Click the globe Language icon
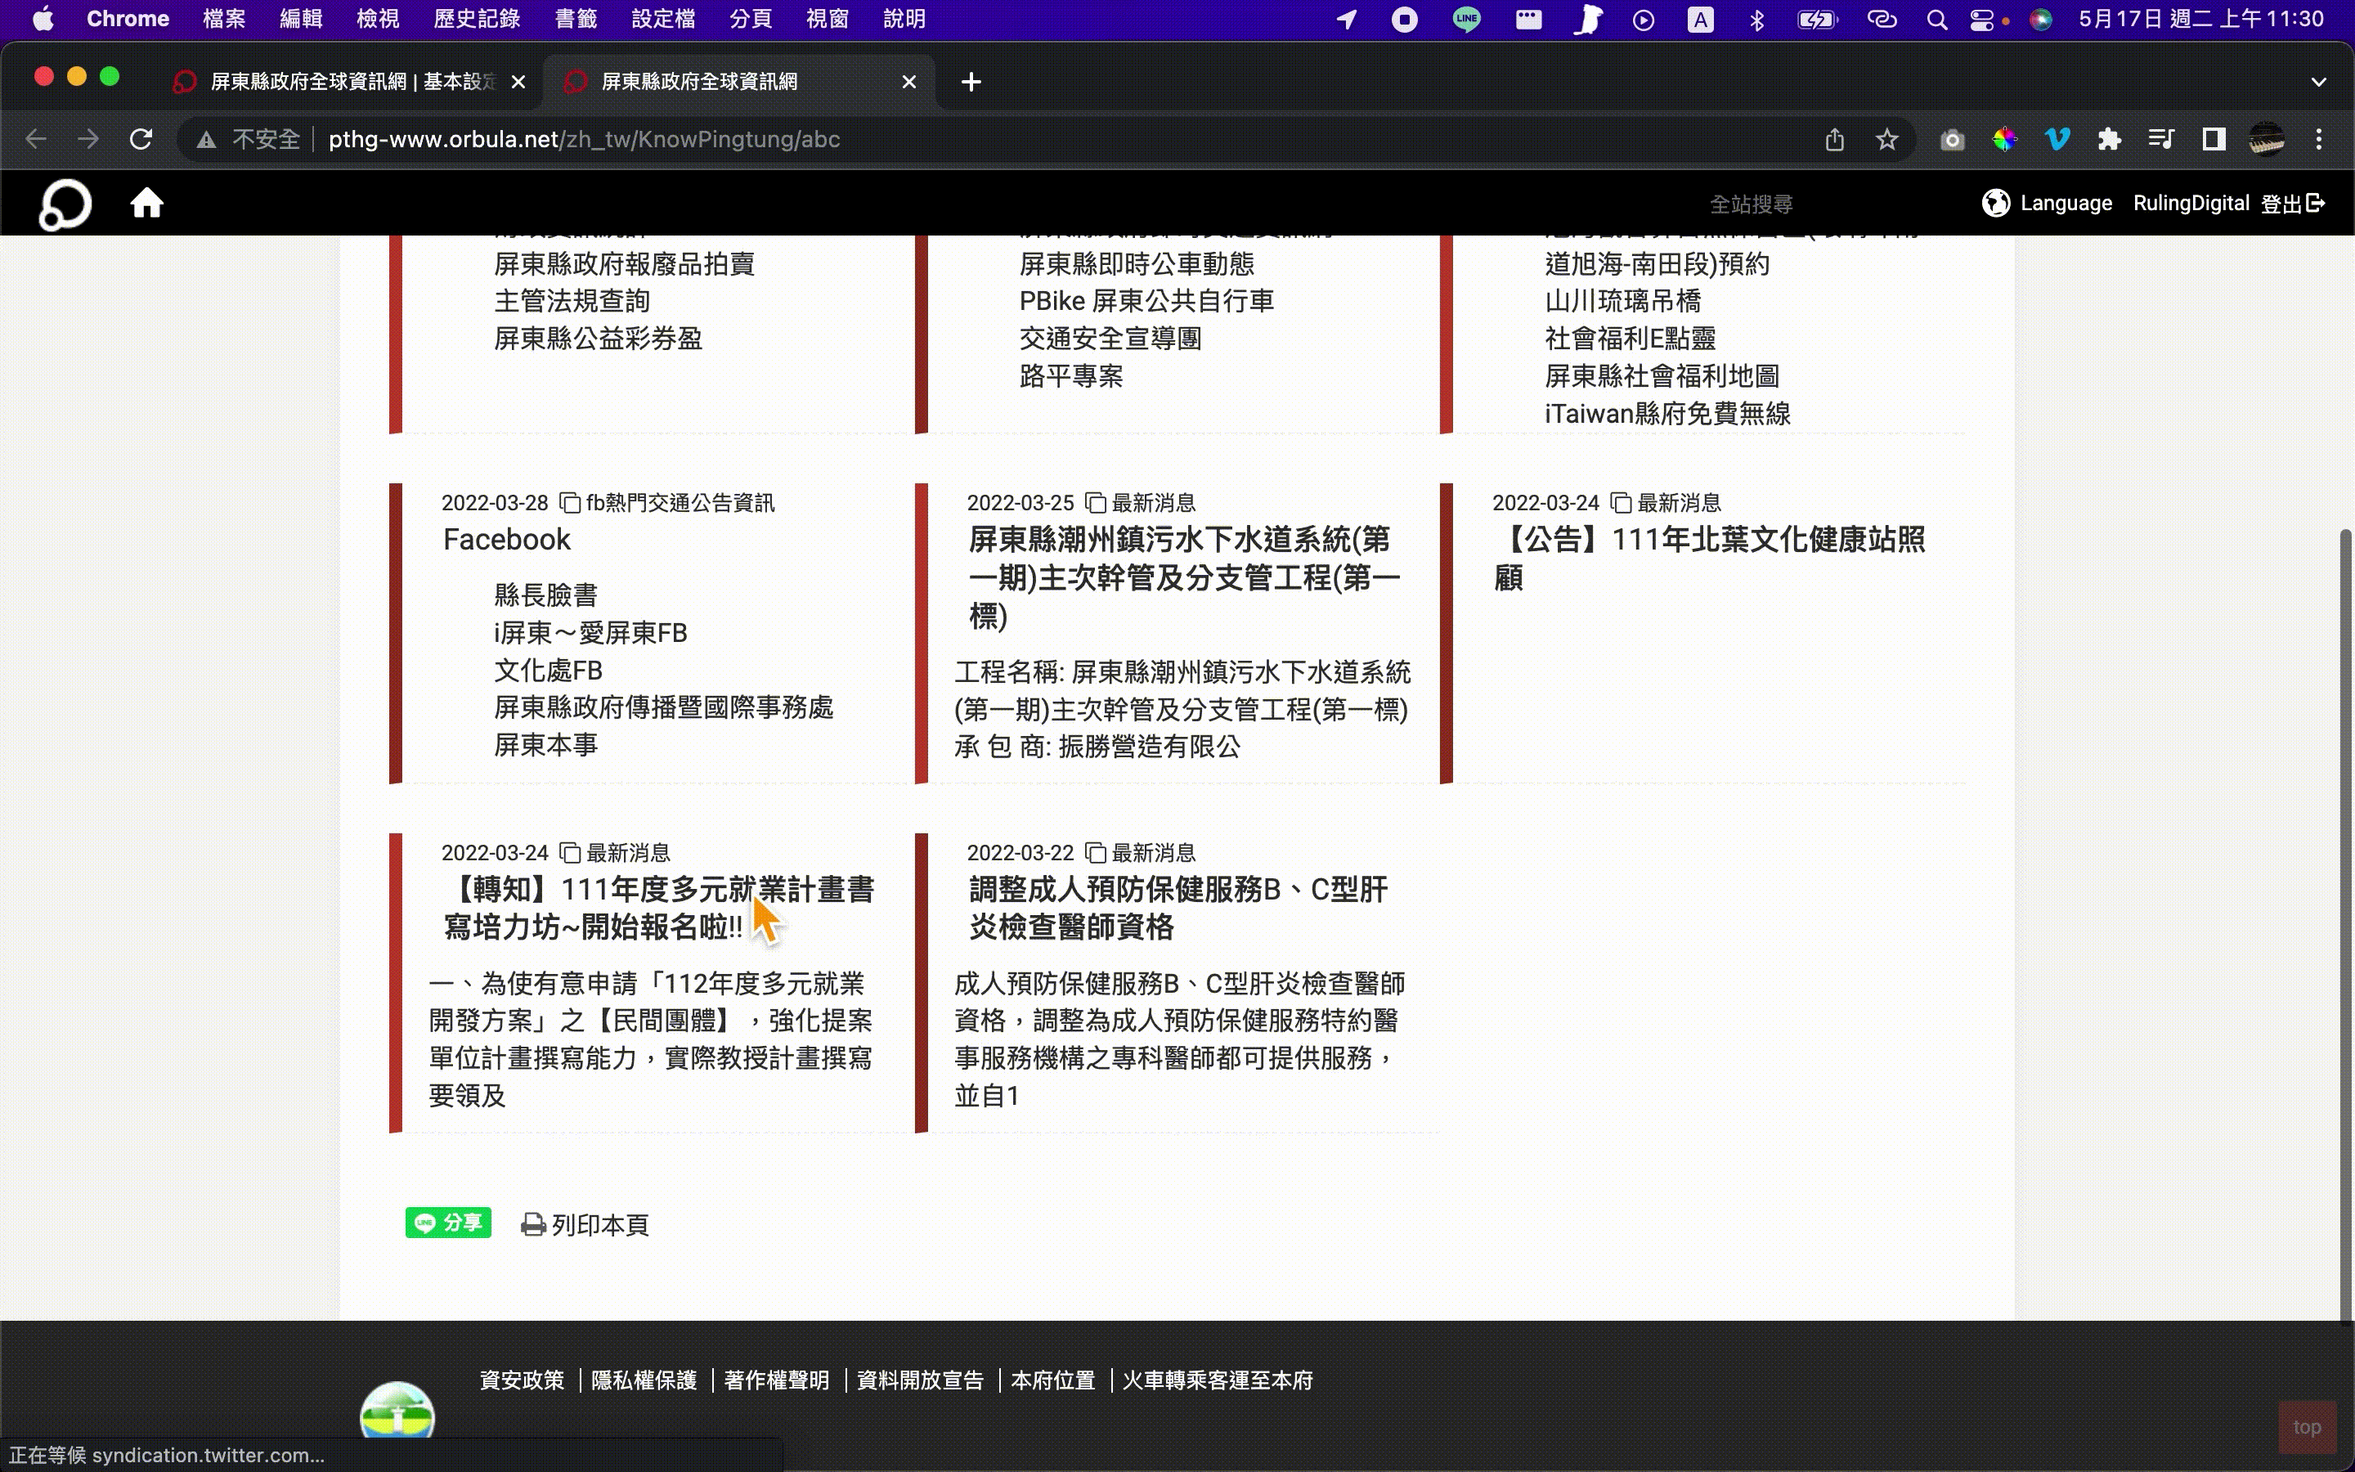Viewport: 2355px width, 1472px height. [x=1996, y=203]
